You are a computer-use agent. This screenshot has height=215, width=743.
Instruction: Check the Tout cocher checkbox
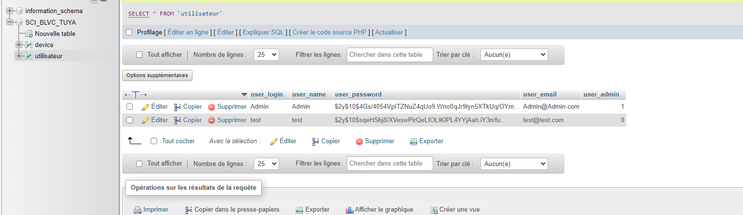pyautogui.click(x=154, y=141)
